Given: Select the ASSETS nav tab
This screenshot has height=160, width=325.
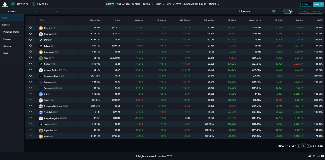Looking at the screenshot, I should 110,4.
